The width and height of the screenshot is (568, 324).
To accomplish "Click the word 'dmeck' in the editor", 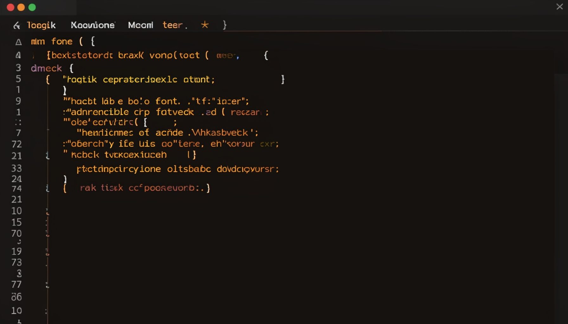I will click(46, 68).
